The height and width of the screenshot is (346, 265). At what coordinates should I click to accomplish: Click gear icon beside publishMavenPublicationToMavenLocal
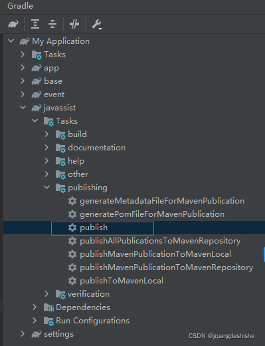[x=72, y=254]
